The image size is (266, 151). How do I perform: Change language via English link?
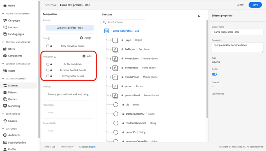click(92, 147)
